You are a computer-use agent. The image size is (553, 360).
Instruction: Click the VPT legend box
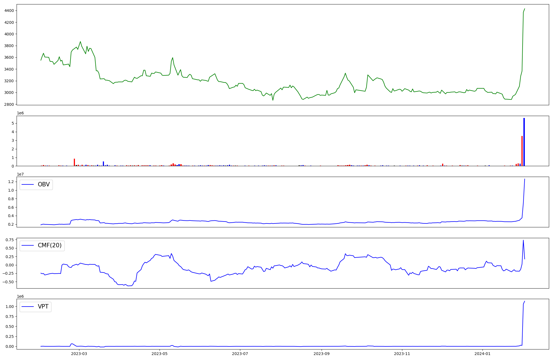35,307
